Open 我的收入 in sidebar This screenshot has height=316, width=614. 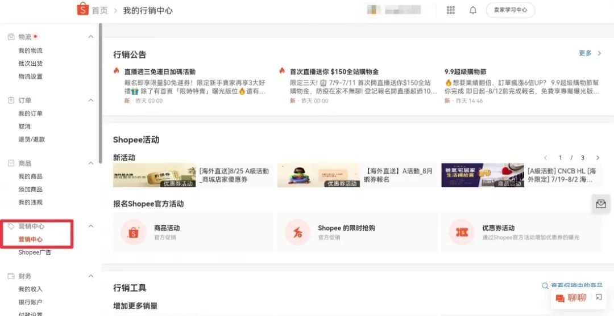tap(31, 289)
